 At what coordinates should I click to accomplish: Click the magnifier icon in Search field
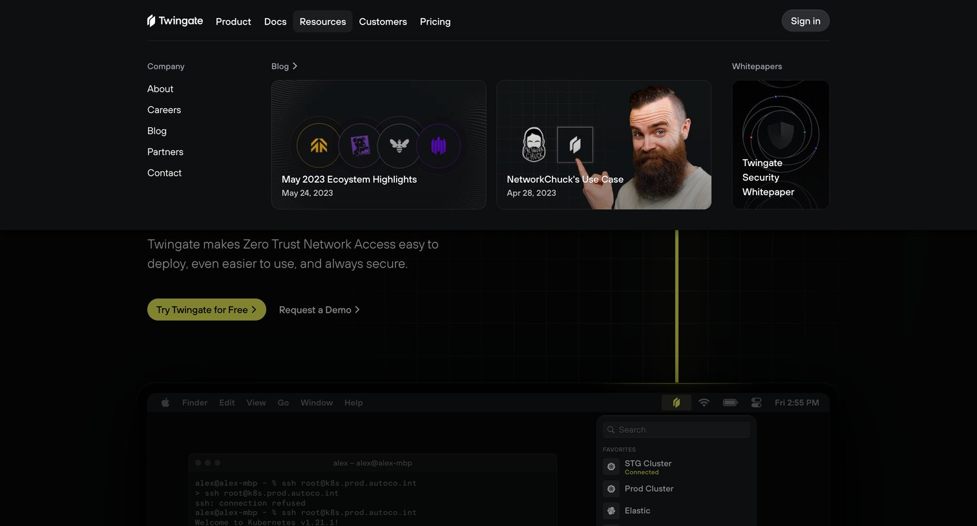point(611,430)
